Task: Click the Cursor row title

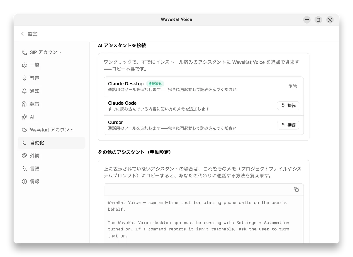Action: 115,122
